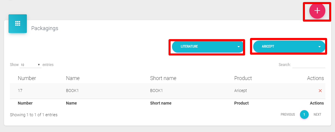Click the Packagings card title

tap(45, 28)
